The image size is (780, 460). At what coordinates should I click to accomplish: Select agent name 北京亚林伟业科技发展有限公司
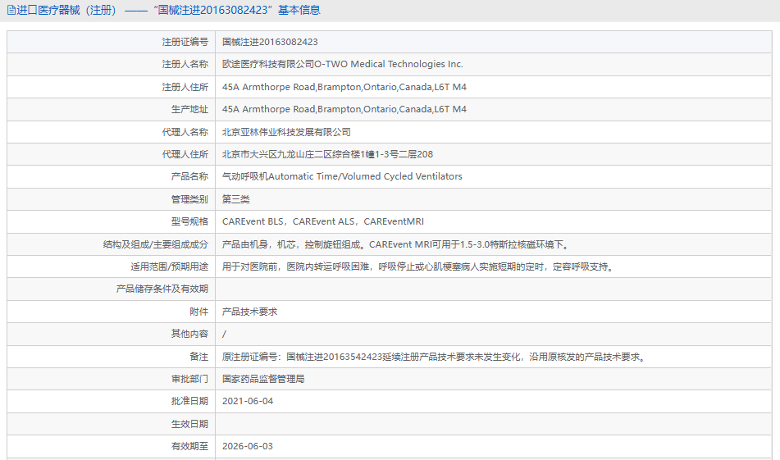pos(286,132)
